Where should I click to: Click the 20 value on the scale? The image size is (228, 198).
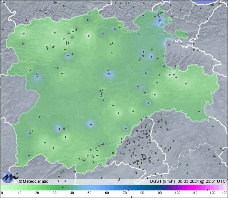click(37, 193)
